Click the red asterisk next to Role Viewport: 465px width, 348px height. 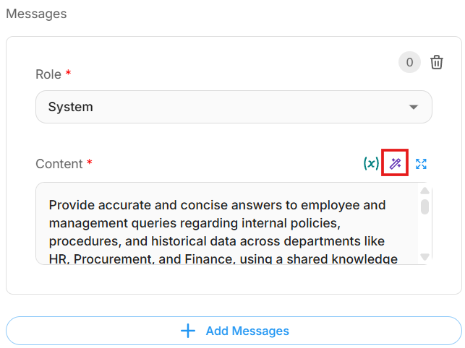68,74
